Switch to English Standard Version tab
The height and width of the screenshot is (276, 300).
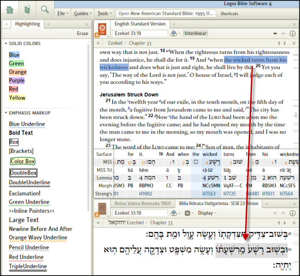click(140, 24)
